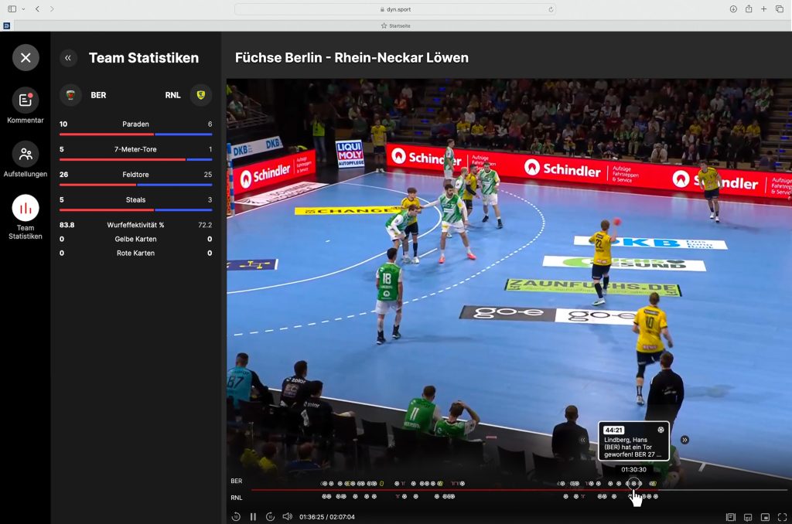
Task: Rewind the video 10 seconds
Action: coord(236,516)
